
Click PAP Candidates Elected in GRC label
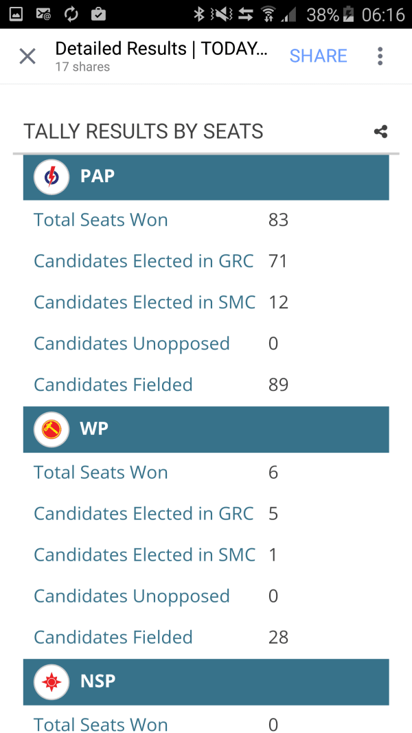(144, 261)
